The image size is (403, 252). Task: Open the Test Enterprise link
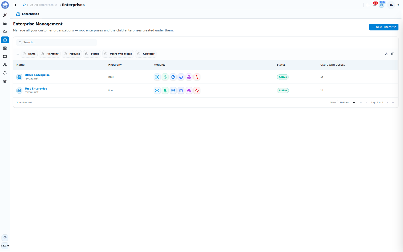(36, 89)
